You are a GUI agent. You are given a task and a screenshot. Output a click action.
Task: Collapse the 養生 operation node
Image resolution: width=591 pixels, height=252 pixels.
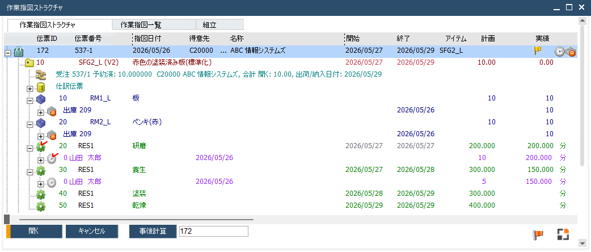pyautogui.click(x=29, y=172)
